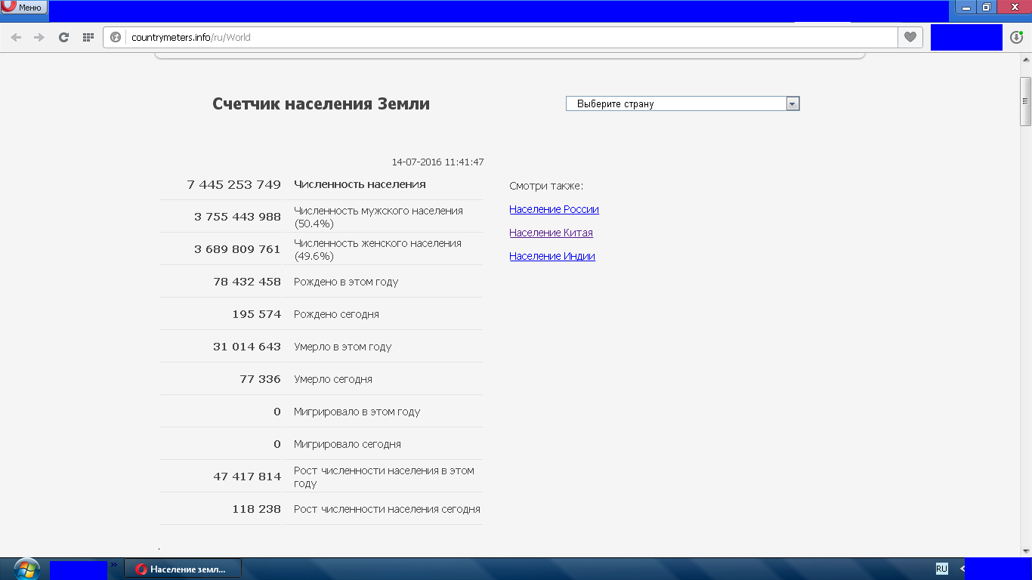Click the vertical page scrollbar thumb

[1025, 101]
